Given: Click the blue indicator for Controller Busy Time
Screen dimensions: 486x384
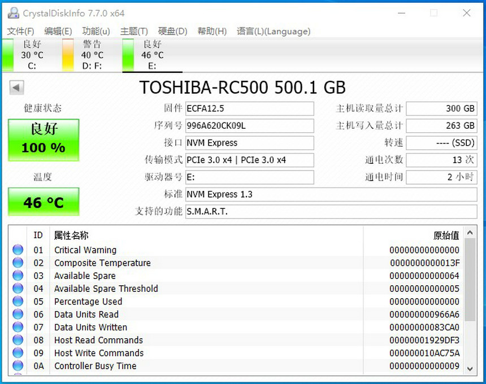Looking at the screenshot, I should point(17,366).
